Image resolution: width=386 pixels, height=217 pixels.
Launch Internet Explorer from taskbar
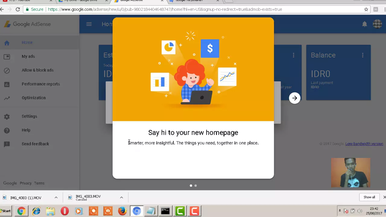tap(36, 211)
